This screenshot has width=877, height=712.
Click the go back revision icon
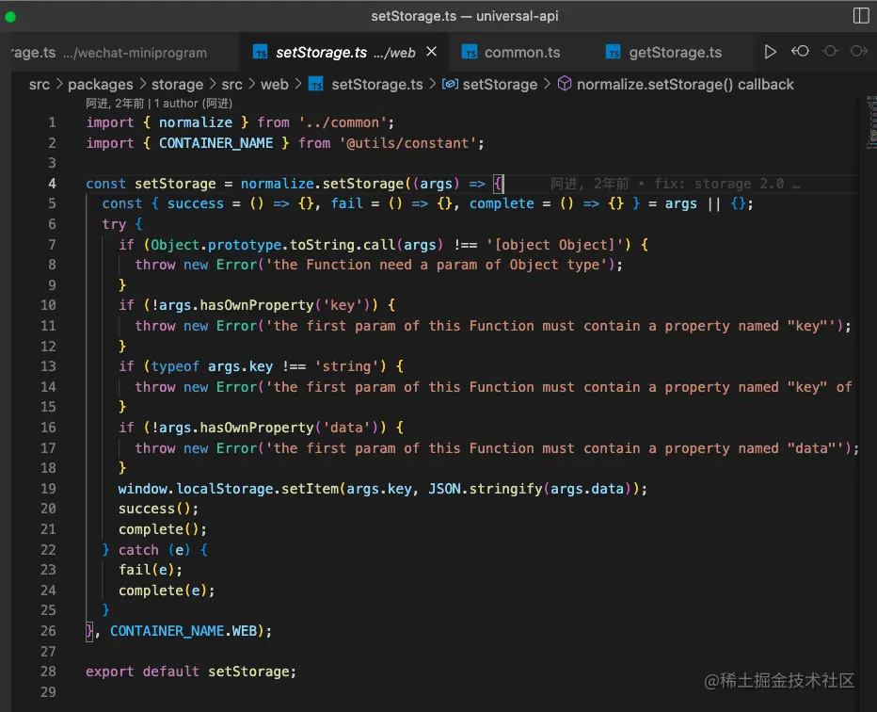801,52
